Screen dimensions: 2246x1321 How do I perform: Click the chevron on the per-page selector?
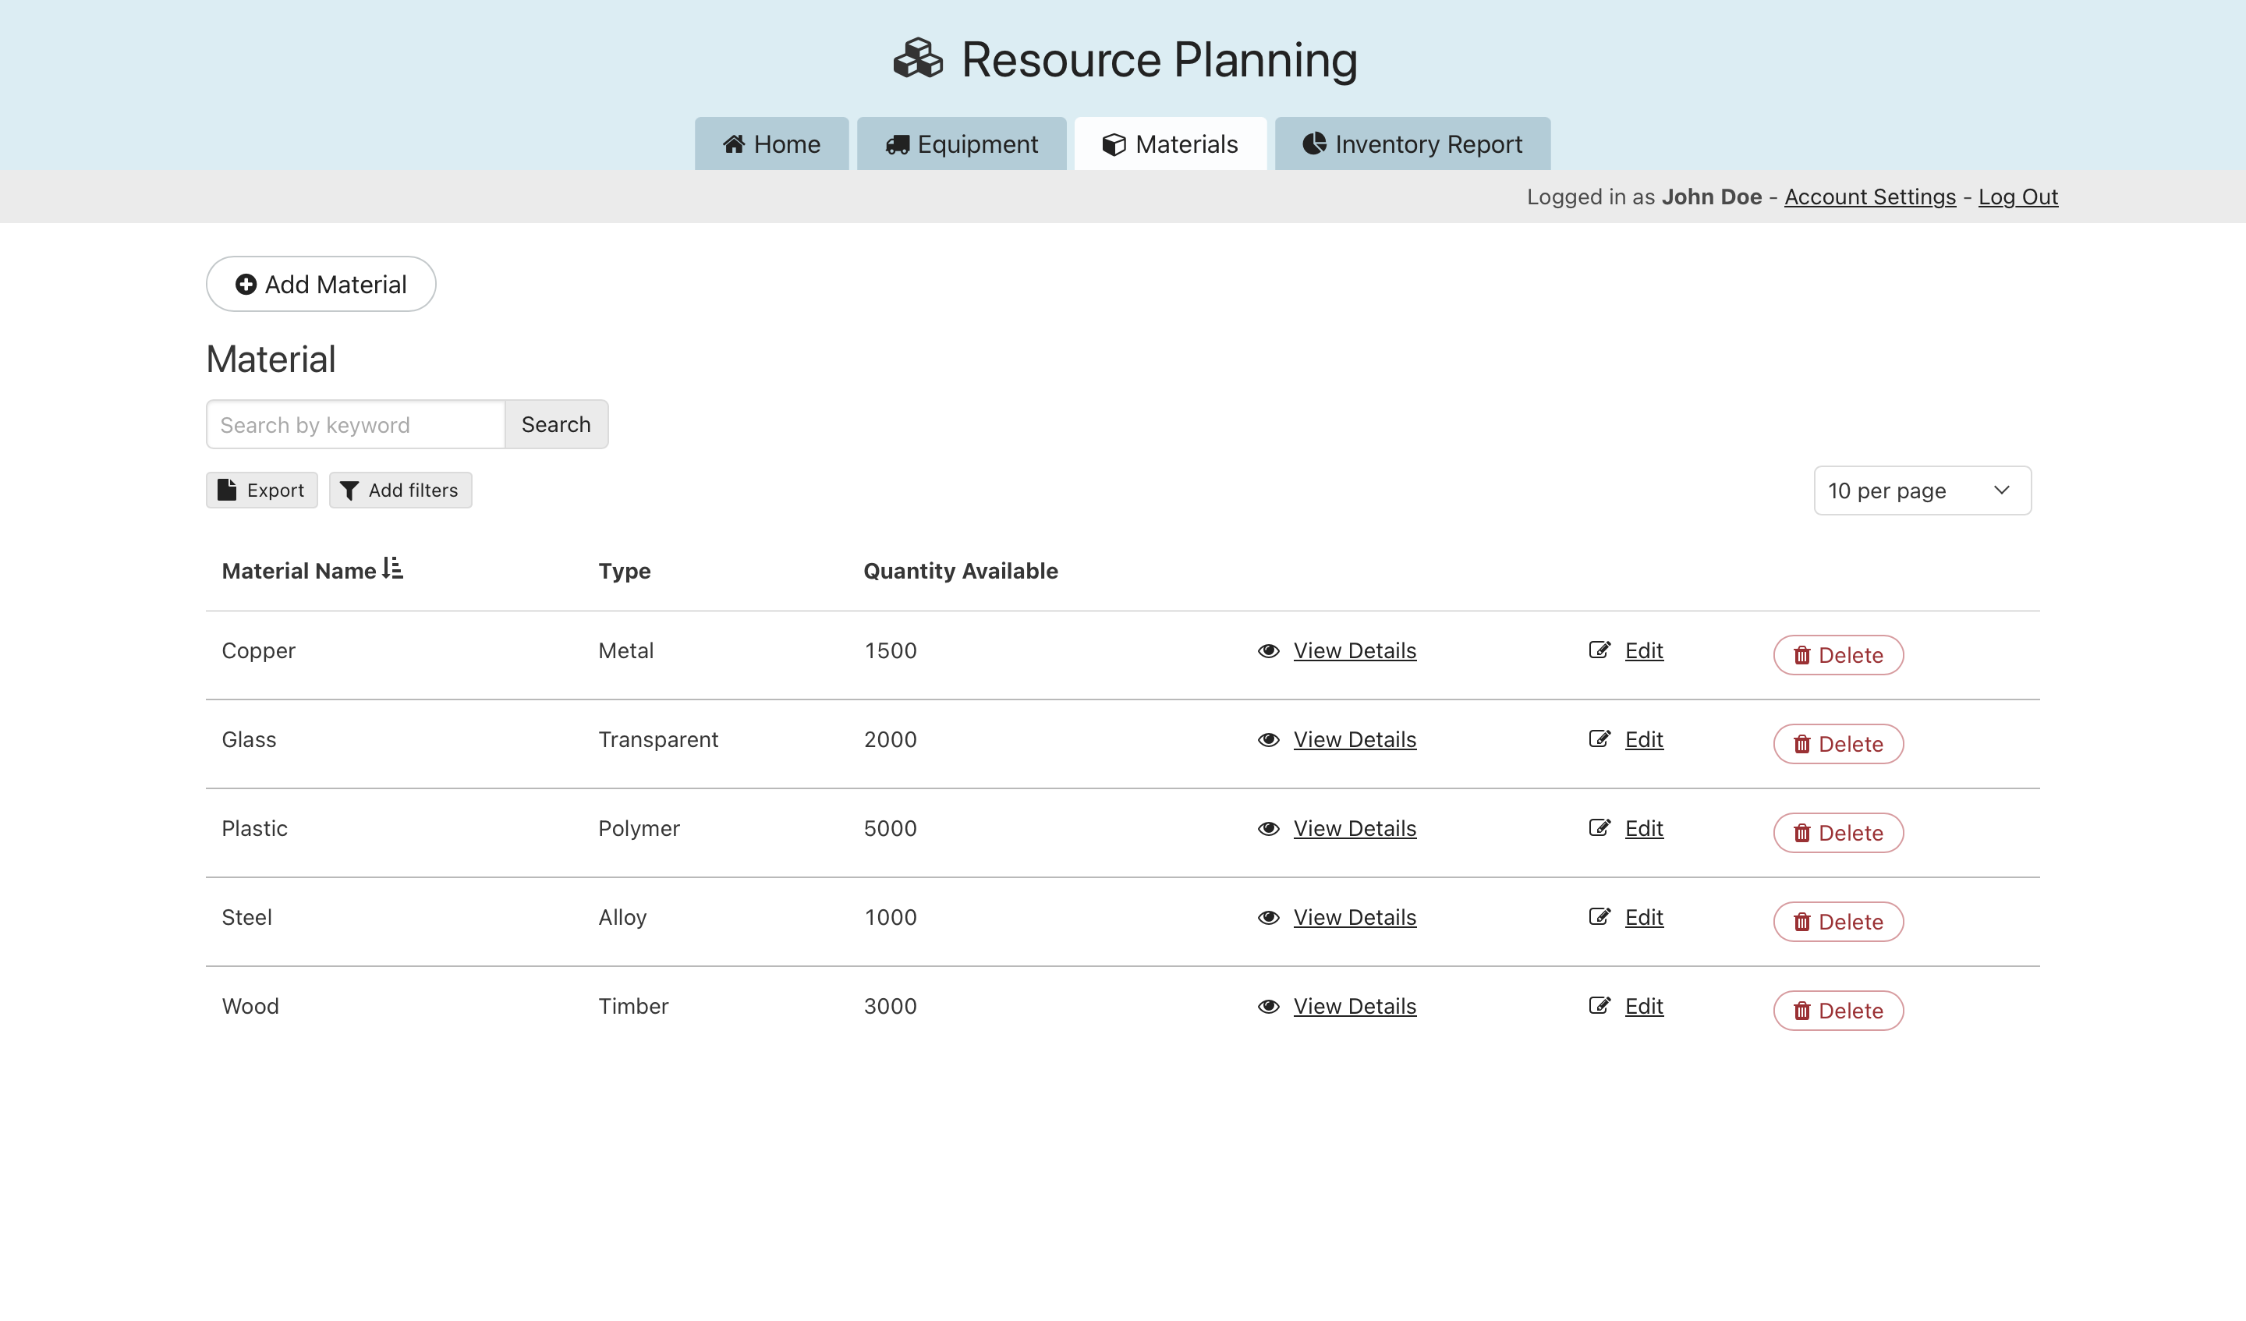2001,490
